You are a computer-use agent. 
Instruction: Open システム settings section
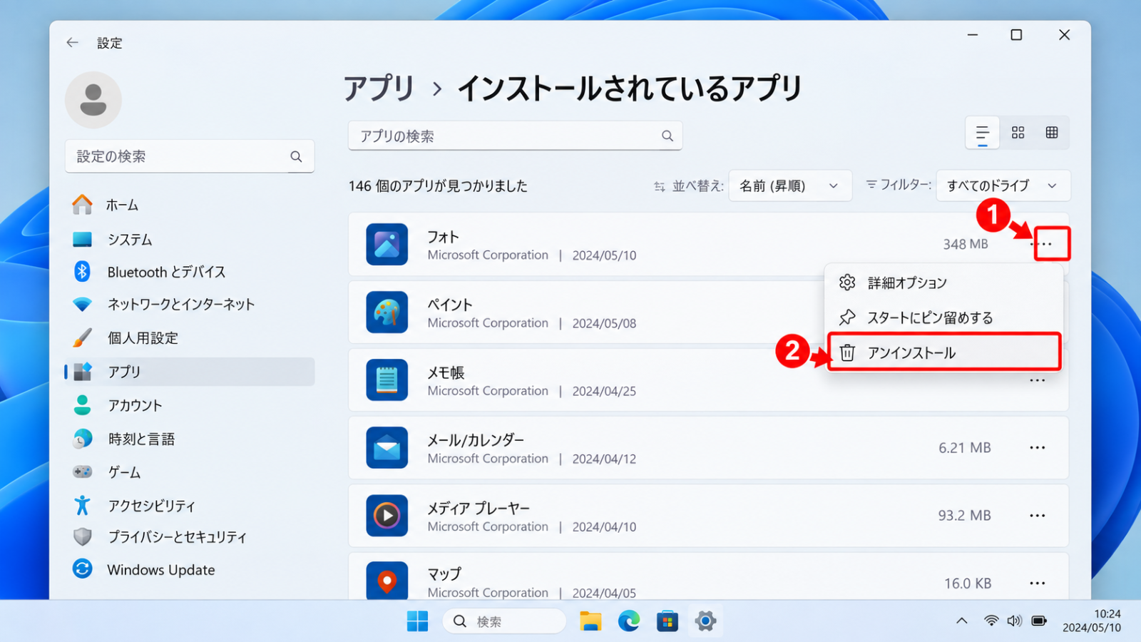(x=190, y=239)
